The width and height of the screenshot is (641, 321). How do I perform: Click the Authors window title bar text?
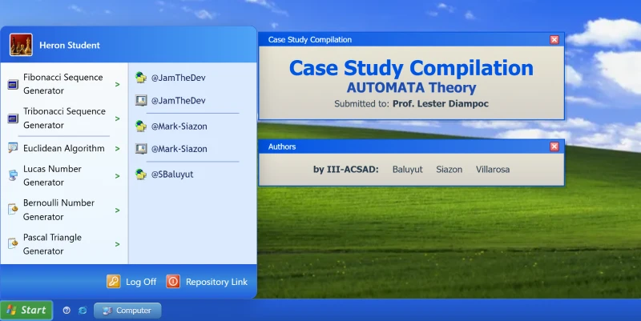(x=282, y=146)
